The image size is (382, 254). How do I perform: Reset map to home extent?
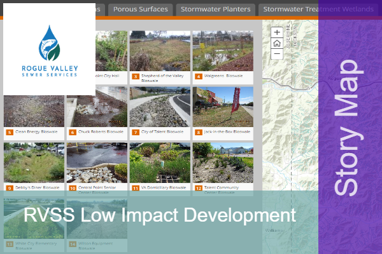(x=277, y=43)
